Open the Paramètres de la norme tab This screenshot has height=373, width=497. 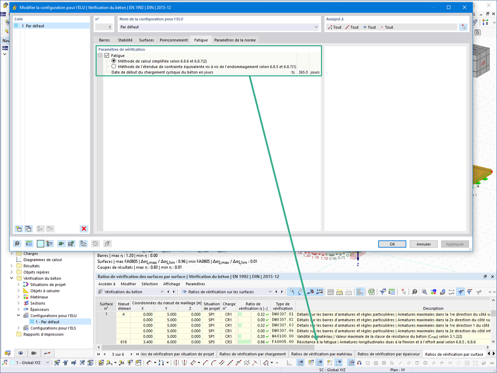tap(235, 40)
